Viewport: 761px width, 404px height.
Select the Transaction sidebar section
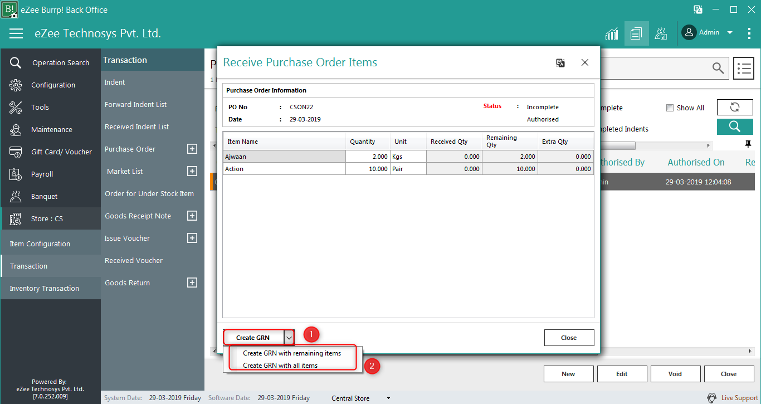(51, 266)
